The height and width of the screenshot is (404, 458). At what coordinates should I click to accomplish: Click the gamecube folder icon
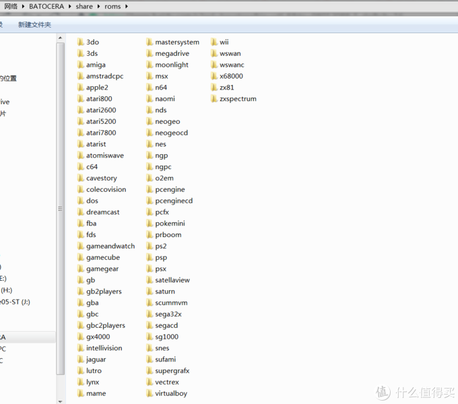pos(81,257)
